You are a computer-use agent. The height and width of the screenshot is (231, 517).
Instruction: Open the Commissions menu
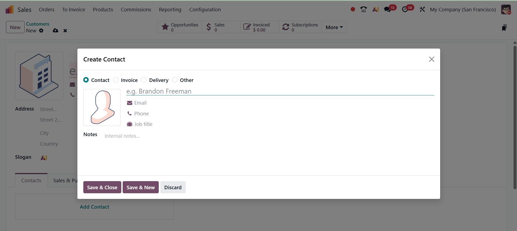[x=136, y=9]
